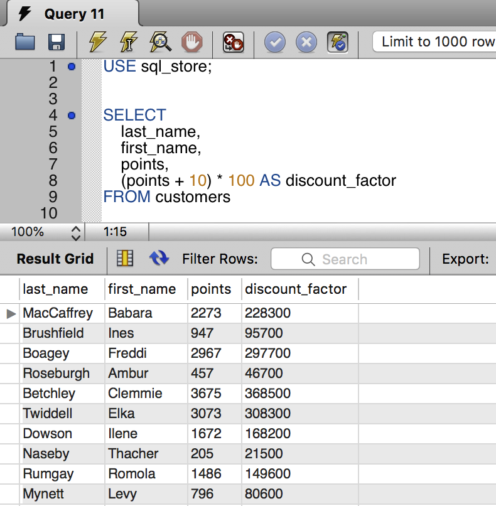
Task: Select the Dowson cell
Action: [62, 433]
